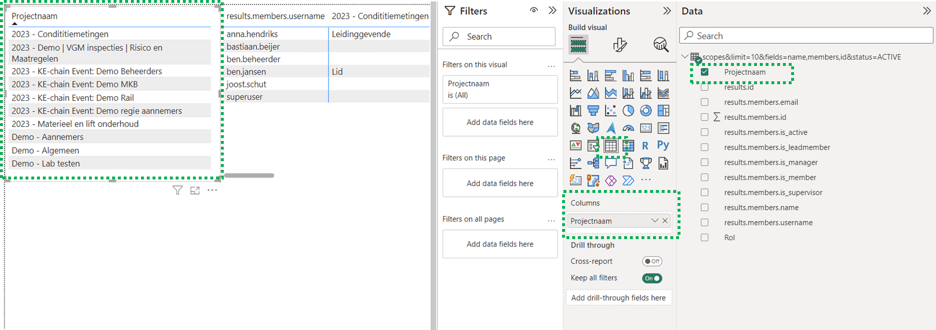Remove Projectnaam from Columns well
Screen dimensions: 936x330
[665, 221]
